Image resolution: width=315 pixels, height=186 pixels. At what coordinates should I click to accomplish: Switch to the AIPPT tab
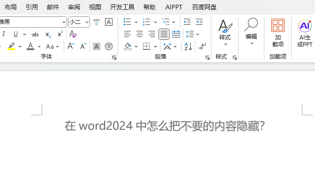(174, 7)
